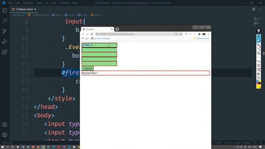
Task: Click the Styled Div! text box
Action: coord(145,73)
